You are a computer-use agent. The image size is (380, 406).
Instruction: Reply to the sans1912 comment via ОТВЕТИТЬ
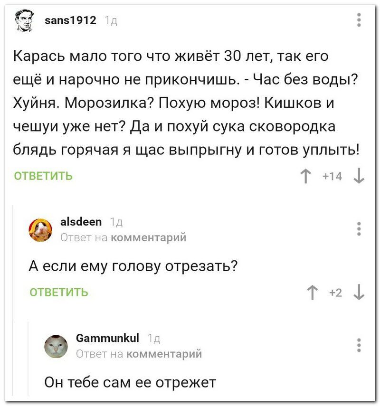(x=44, y=176)
